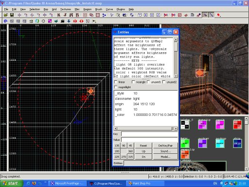Open the Brush menu
Image resolution: width=249 pixels, height=187 pixels.
99,9
